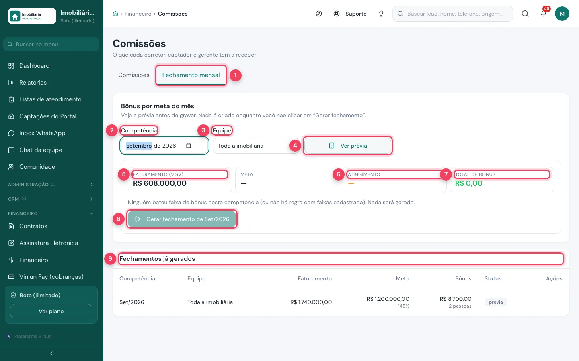Focus the global lead search field

pyautogui.click(x=453, y=14)
